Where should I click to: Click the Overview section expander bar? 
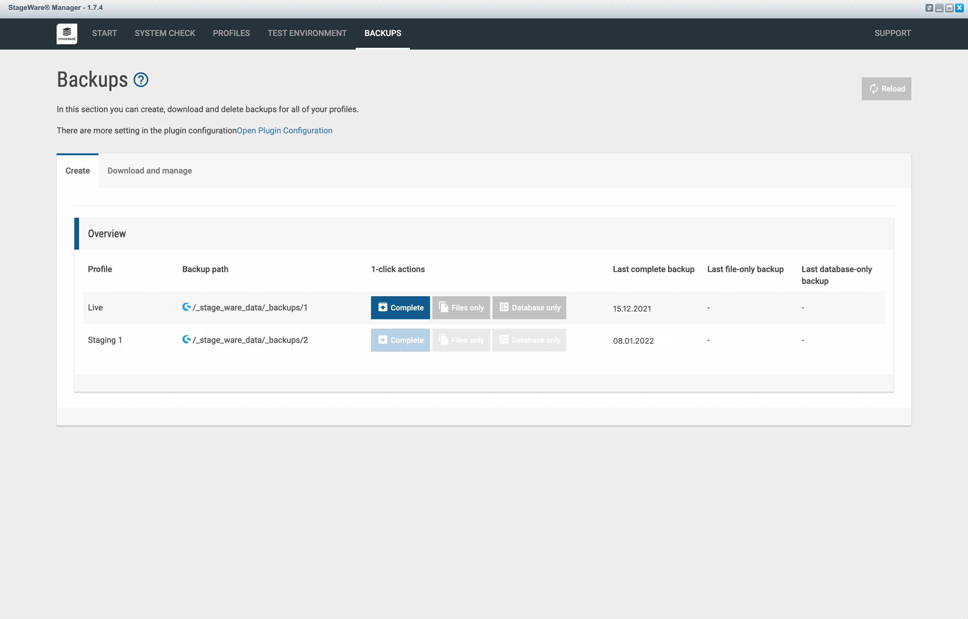tap(484, 233)
